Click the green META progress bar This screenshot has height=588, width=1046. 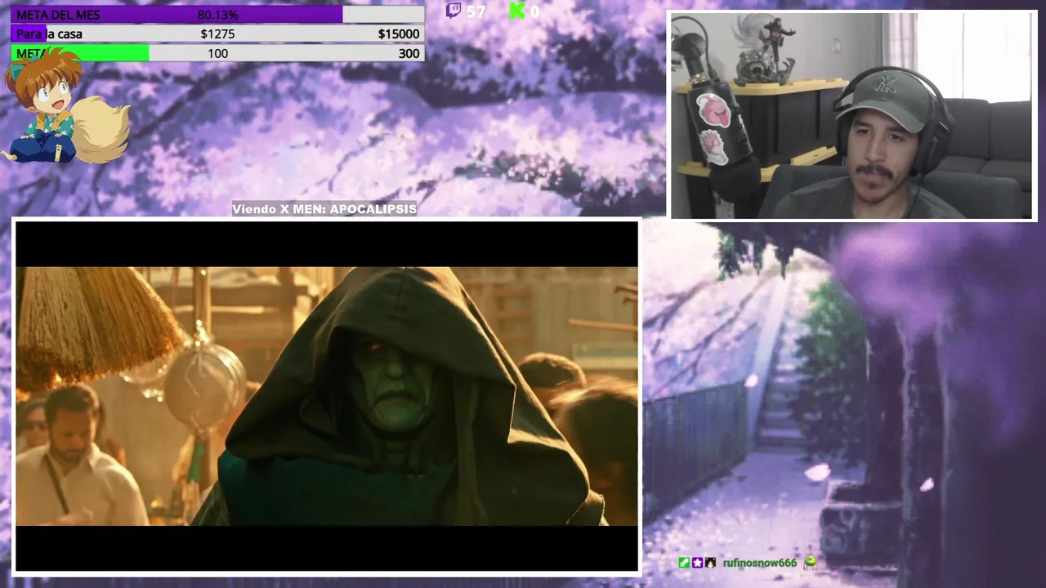(x=217, y=54)
